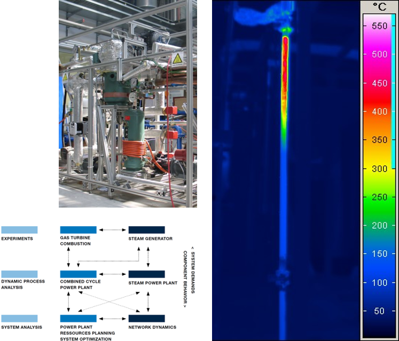Click the 'SYSTEM ANALYSIS' label
Image resolution: width=399 pixels, height=341 pixels.
[21, 327]
